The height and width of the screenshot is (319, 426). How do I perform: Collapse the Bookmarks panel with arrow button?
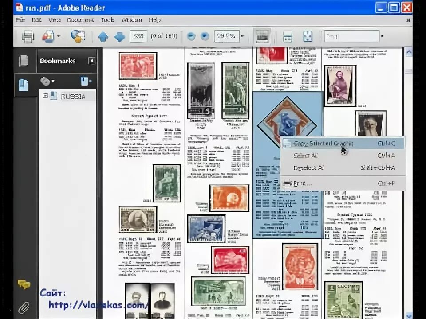[x=91, y=61]
